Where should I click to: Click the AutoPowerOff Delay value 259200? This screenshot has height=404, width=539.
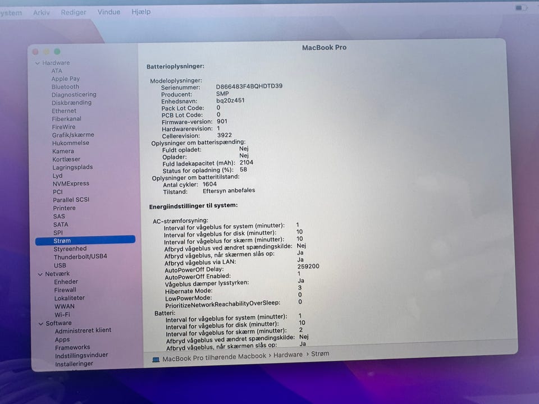pos(308,266)
